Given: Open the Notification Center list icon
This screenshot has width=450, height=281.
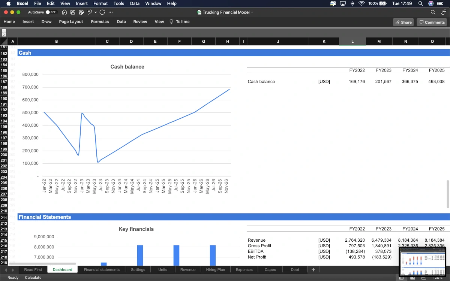Looking at the screenshot, I should [440, 3].
